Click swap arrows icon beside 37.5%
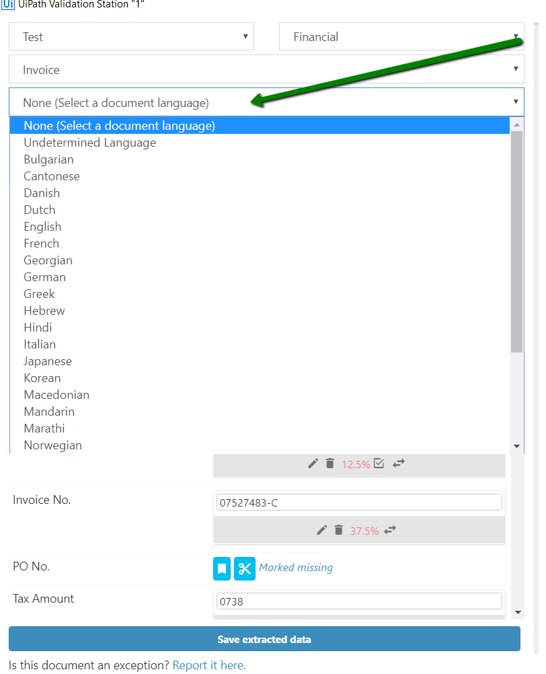This screenshot has height=674, width=546. pos(390,530)
